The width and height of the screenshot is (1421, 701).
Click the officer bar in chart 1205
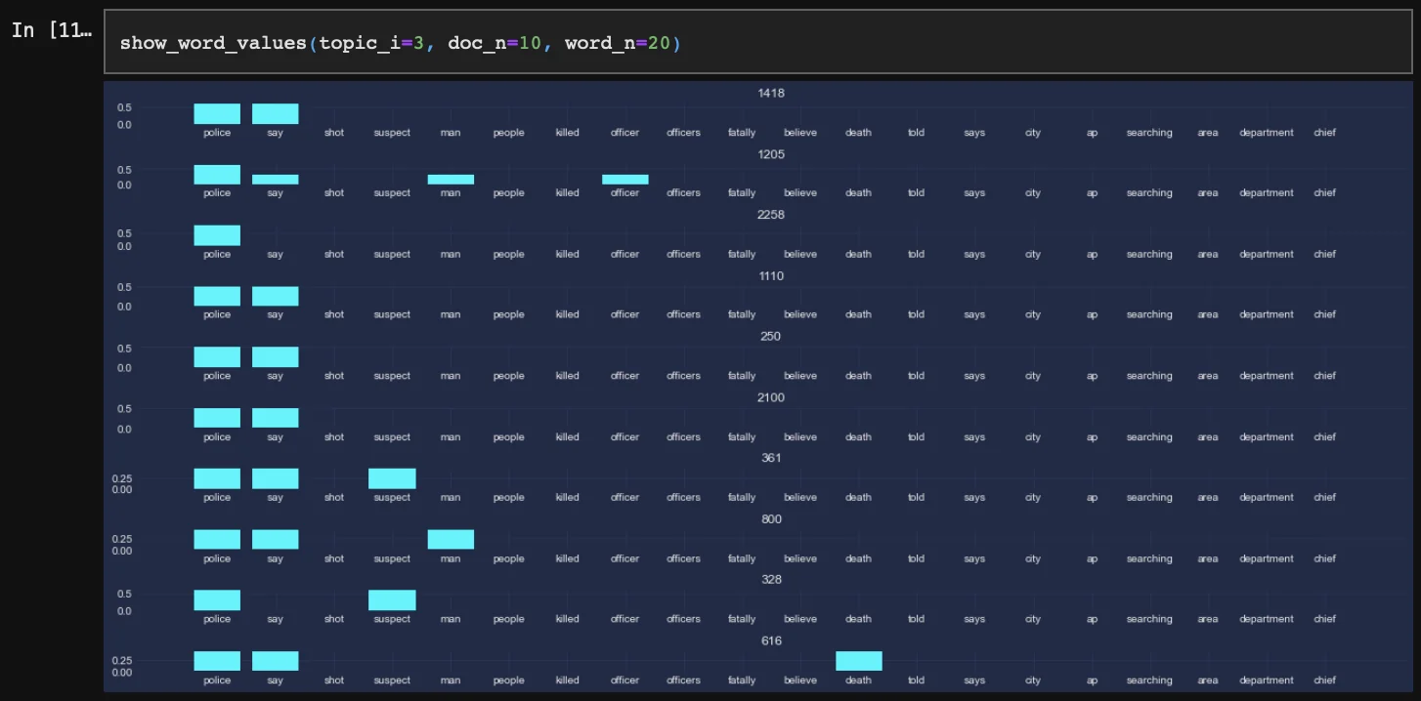[x=624, y=180]
